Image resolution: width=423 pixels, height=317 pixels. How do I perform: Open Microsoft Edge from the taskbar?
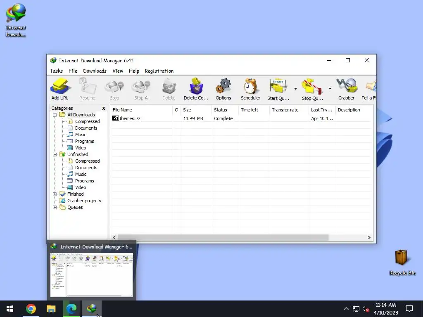pyautogui.click(x=71, y=309)
